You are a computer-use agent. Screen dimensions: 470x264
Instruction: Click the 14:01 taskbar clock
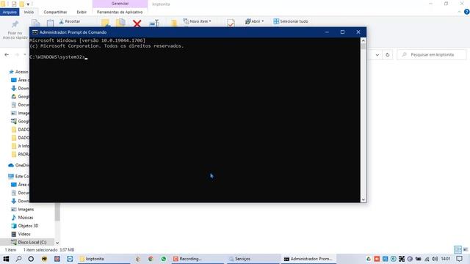click(x=446, y=259)
